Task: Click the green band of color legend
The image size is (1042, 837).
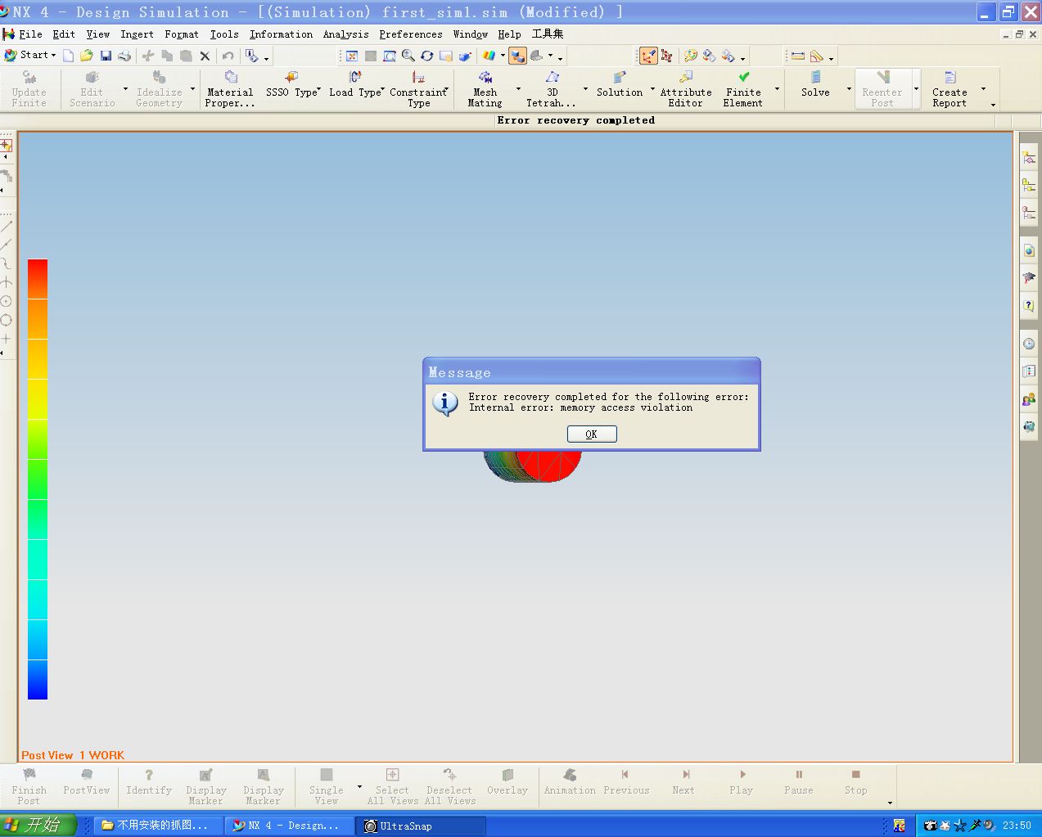Action: [x=38, y=479]
